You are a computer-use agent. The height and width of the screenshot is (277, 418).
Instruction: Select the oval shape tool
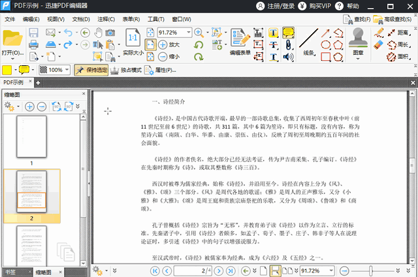[x=325, y=44]
